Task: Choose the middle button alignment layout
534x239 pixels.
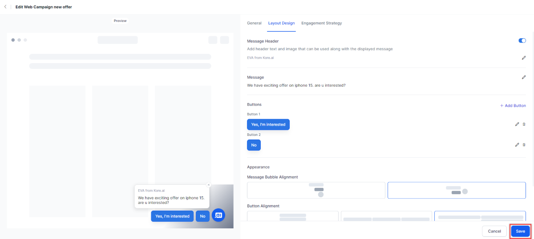Action: tap(386, 216)
